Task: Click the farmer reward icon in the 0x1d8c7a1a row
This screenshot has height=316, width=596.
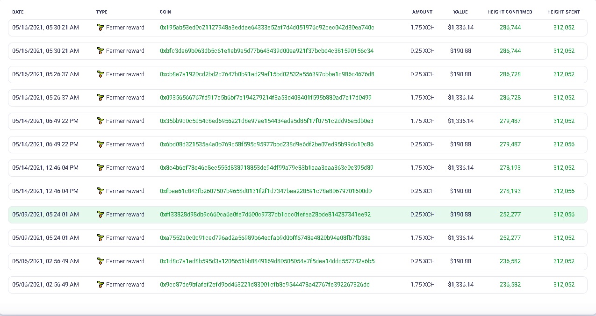Action: [100, 261]
